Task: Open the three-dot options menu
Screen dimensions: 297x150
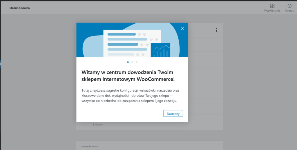Action: coord(216,30)
